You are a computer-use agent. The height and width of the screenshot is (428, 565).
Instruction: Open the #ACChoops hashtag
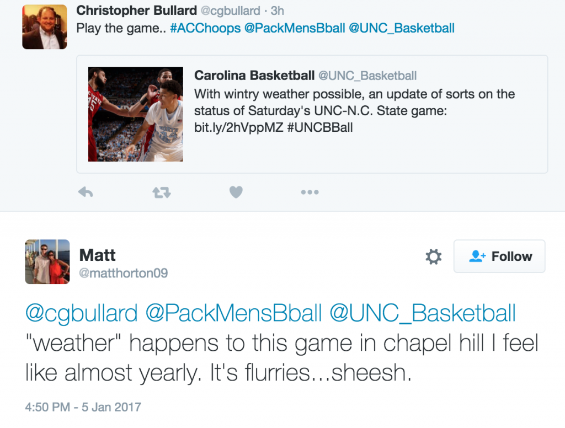point(205,28)
